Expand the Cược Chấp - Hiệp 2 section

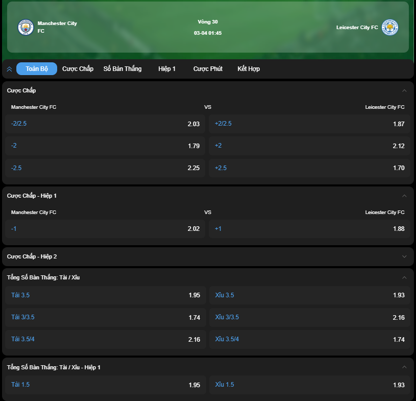point(404,256)
